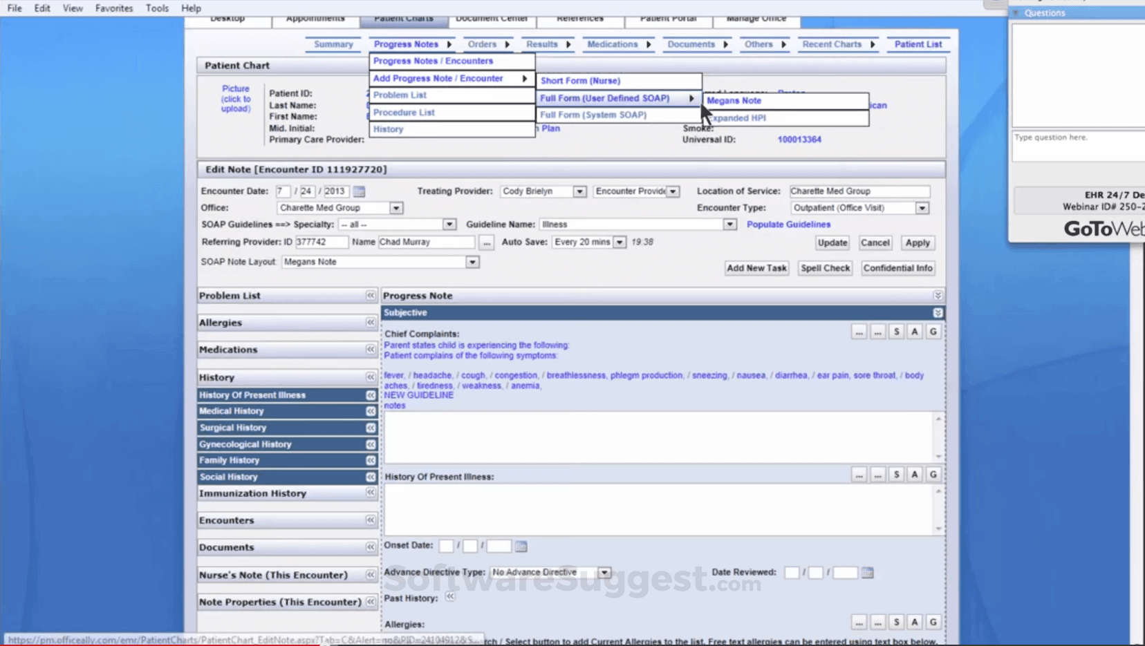Open the Encounter Date calendar picker
This screenshot has height=646, width=1145.
click(360, 191)
